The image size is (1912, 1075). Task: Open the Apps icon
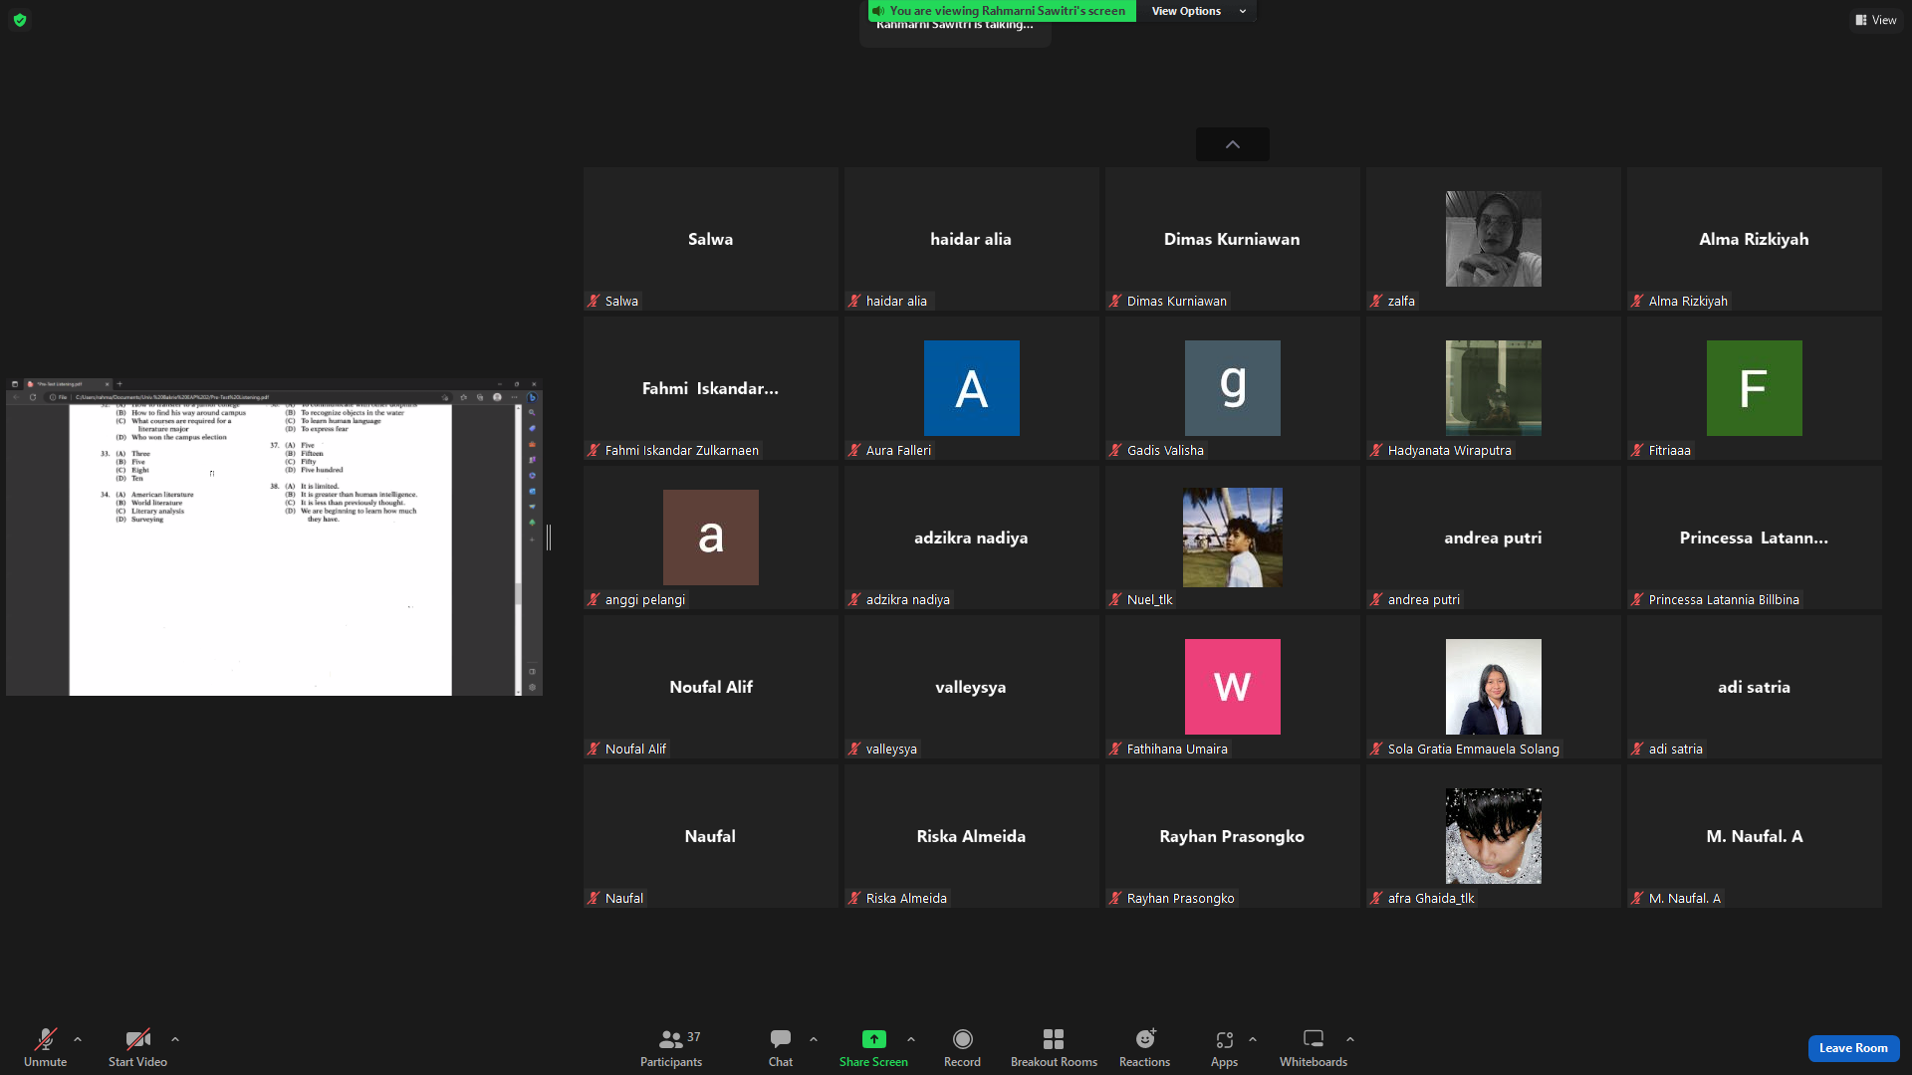pos(1224,1039)
